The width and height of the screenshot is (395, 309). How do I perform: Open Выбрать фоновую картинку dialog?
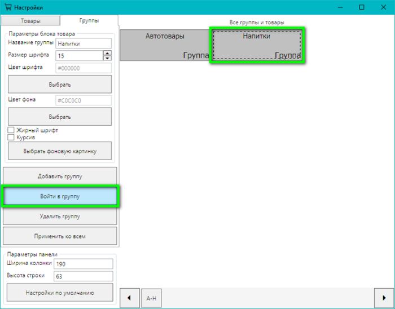point(60,151)
